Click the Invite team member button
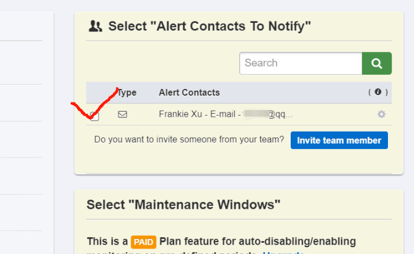This screenshot has width=414, height=254. click(x=339, y=140)
